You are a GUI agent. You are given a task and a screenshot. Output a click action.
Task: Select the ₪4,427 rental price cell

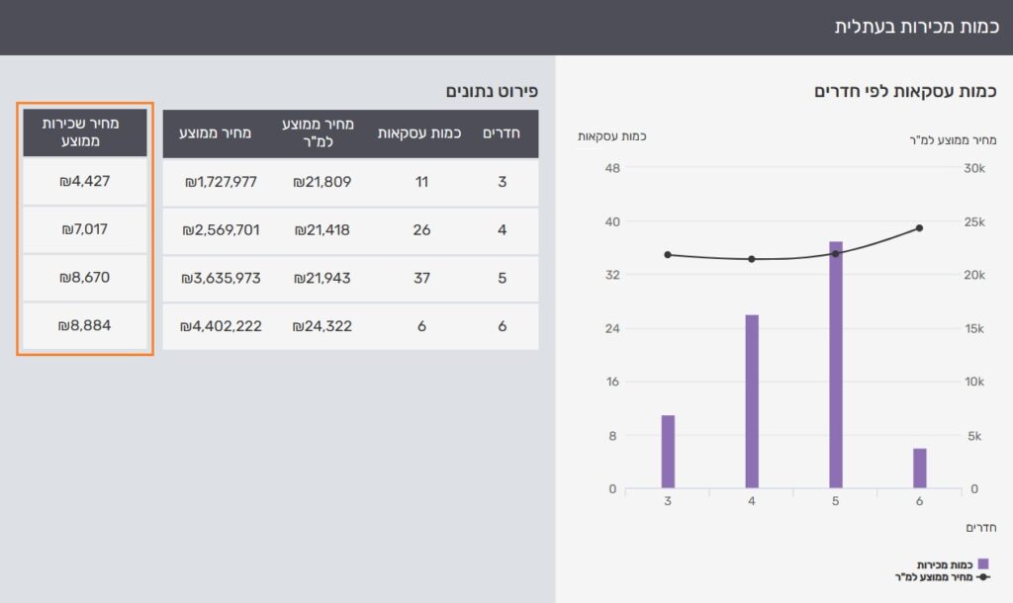point(85,182)
